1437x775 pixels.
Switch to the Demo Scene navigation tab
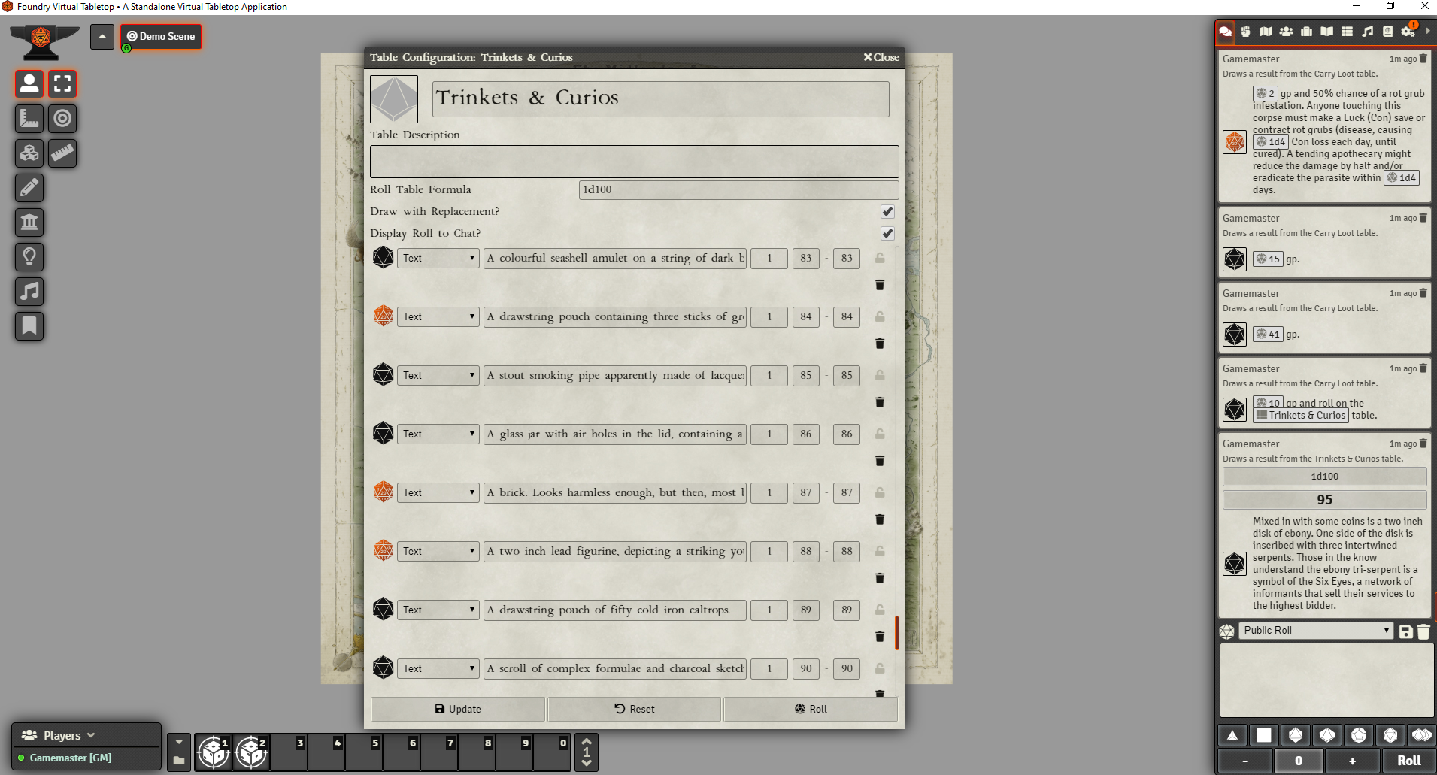160,36
